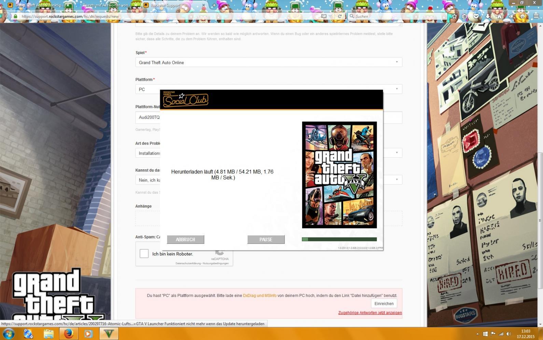Reload the page with refresh icon
Viewport: 543px width, 340px height.
(x=340, y=16)
